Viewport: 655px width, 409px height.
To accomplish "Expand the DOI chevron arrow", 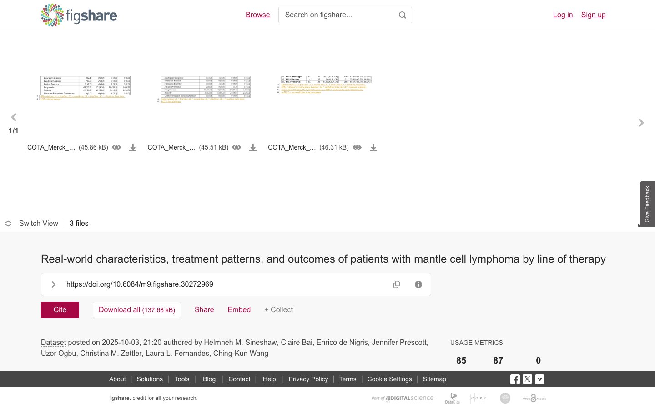I will pos(53,284).
